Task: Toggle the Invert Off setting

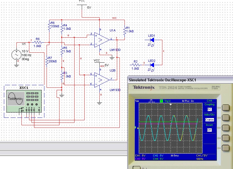Action: point(209,130)
